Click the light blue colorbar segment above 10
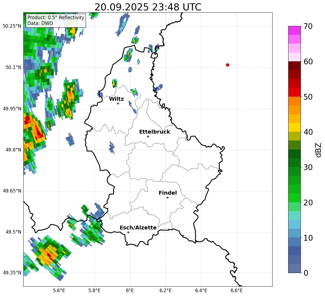Image resolution: width=325 pixels, height=296 pixels. click(x=294, y=233)
